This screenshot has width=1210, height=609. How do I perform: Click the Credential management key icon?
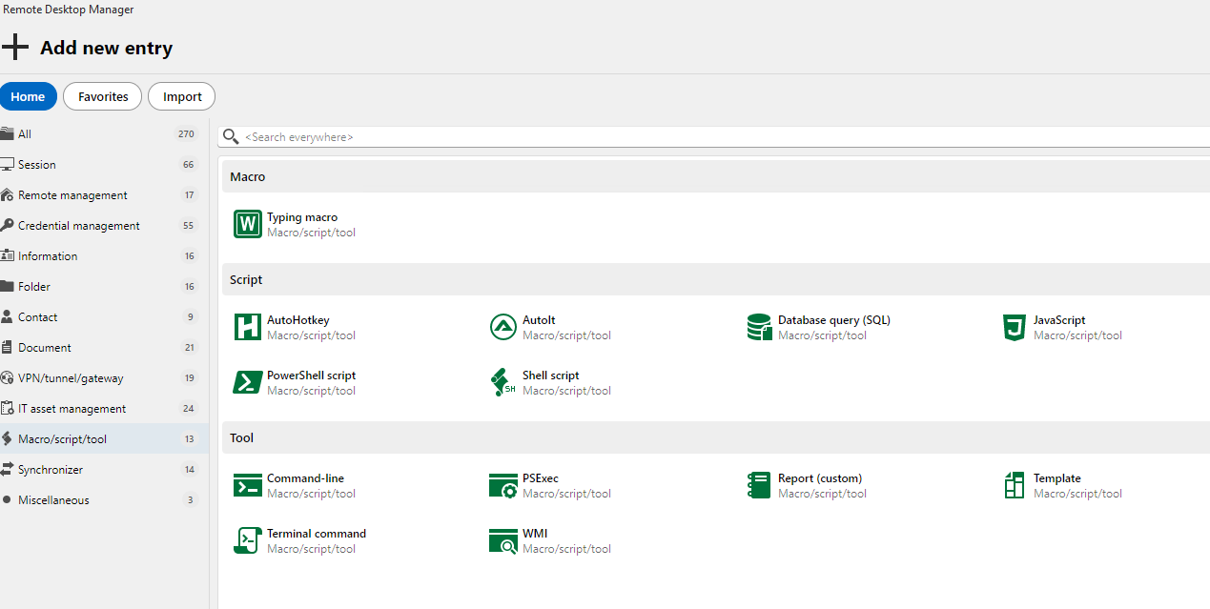pyautogui.click(x=7, y=225)
